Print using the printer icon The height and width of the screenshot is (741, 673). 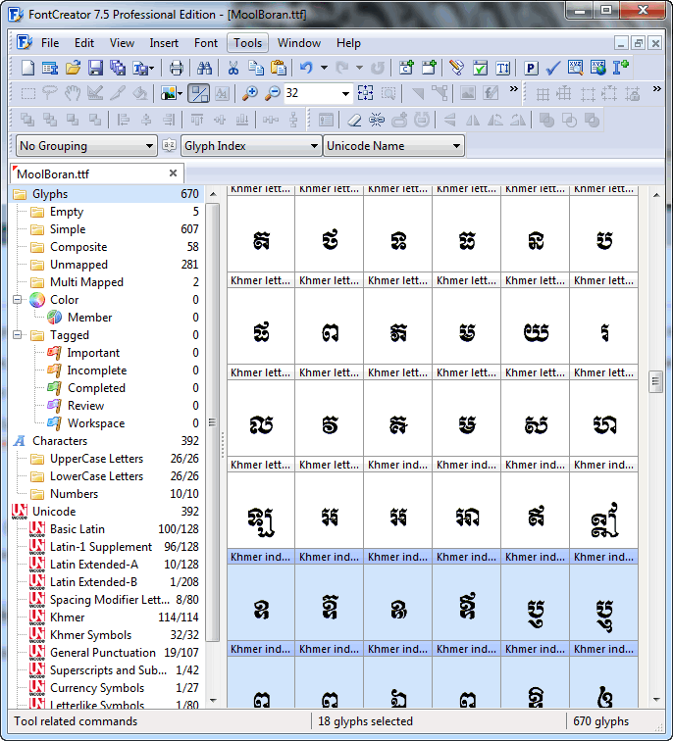pyautogui.click(x=176, y=68)
